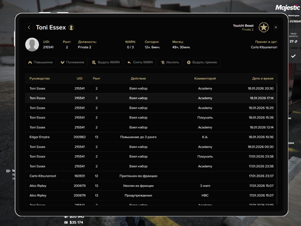This screenshot has width=301, height=226.
Task: Select the log row dated 18.01.2026 20:30
Action: click(151, 88)
